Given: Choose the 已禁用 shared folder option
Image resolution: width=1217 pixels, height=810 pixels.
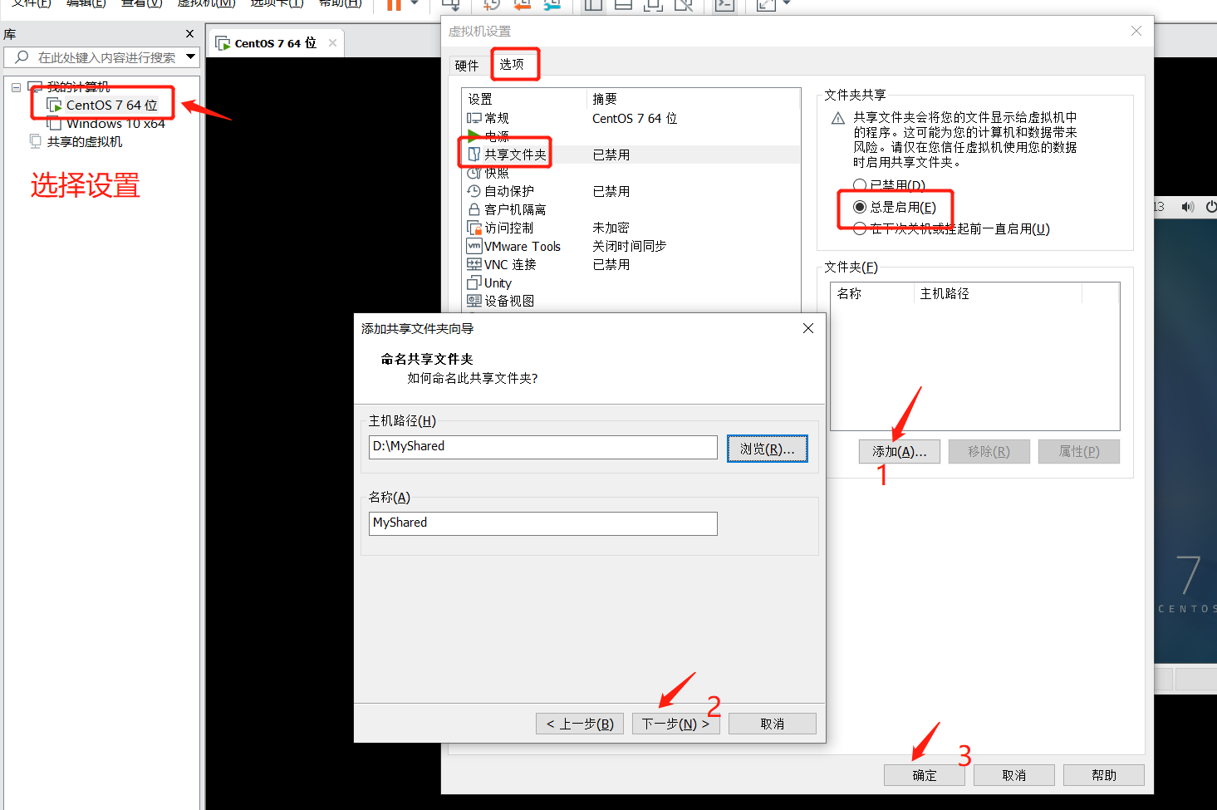Looking at the screenshot, I should (x=861, y=184).
